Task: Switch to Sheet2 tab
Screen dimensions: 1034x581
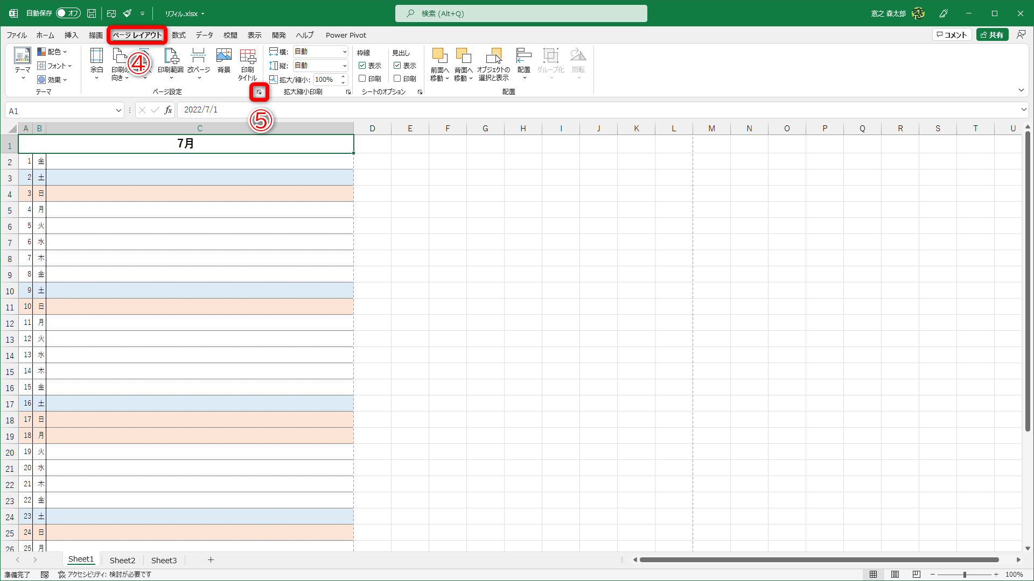Action: pos(122,560)
